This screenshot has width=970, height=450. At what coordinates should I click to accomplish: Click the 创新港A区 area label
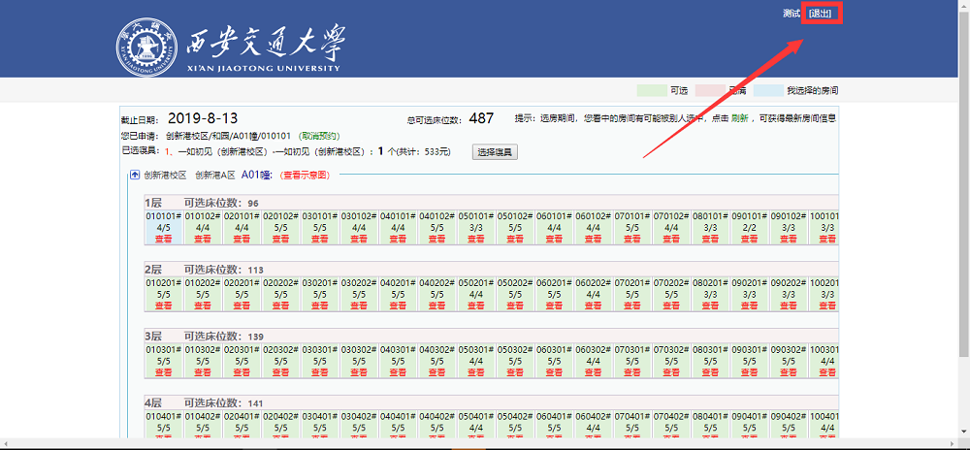215,175
